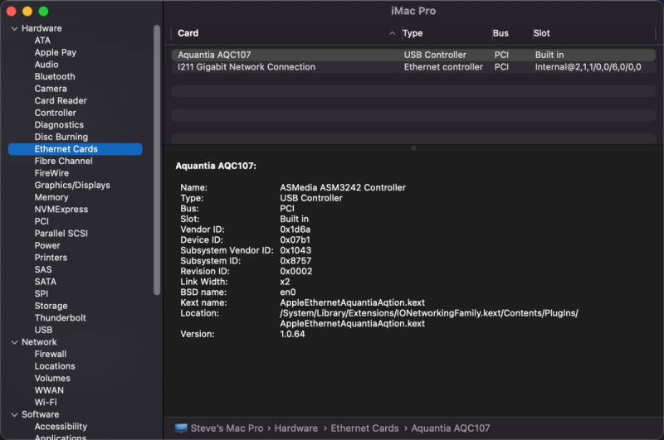Click the computer icon in the path bar
This screenshot has width=664, height=440.
(x=181, y=428)
